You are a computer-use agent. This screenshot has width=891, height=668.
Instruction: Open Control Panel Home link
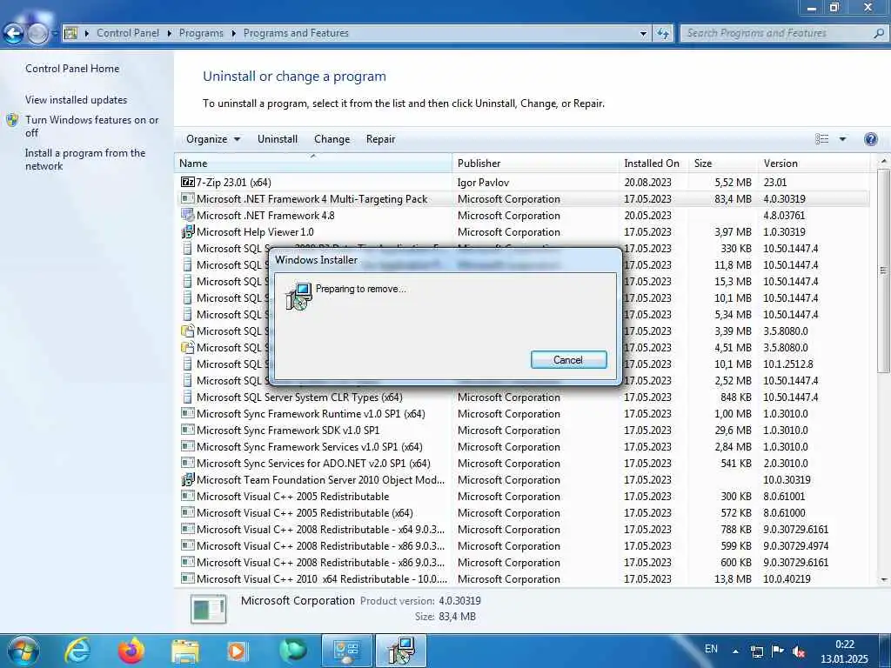[72, 69]
